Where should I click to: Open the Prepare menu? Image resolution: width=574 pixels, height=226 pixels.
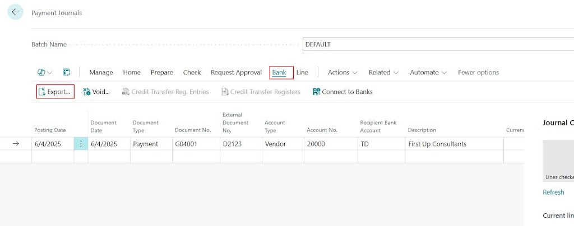pos(162,72)
